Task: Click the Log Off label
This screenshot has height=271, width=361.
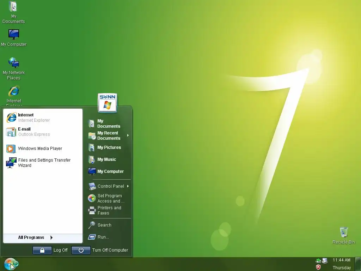Action: pyautogui.click(x=61, y=250)
